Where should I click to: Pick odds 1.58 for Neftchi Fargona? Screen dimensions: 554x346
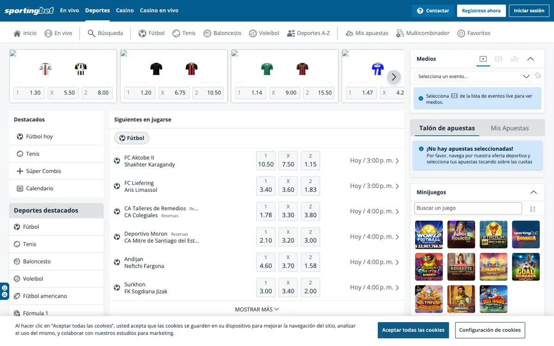click(x=310, y=262)
